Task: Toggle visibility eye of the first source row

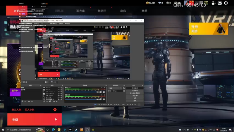Action: point(58,87)
